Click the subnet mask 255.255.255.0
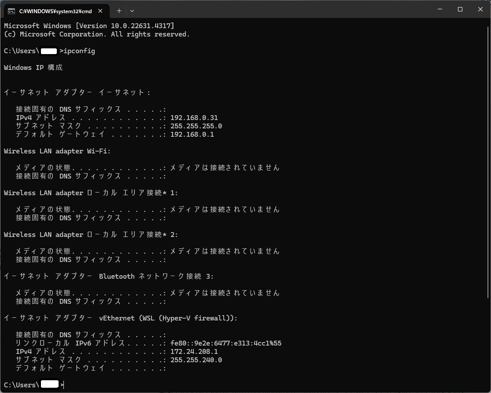The height and width of the screenshot is (393, 491). (x=196, y=126)
